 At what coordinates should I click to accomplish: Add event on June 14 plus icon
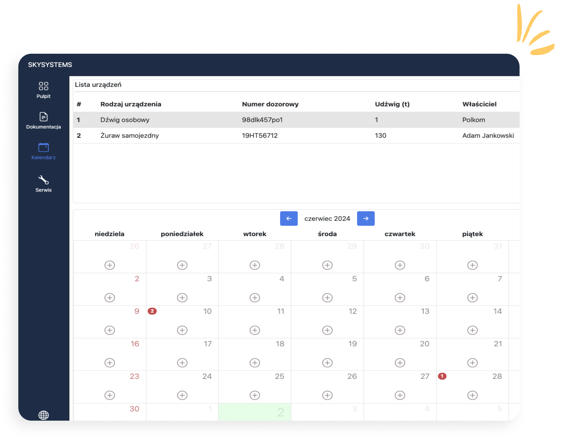[x=472, y=330]
